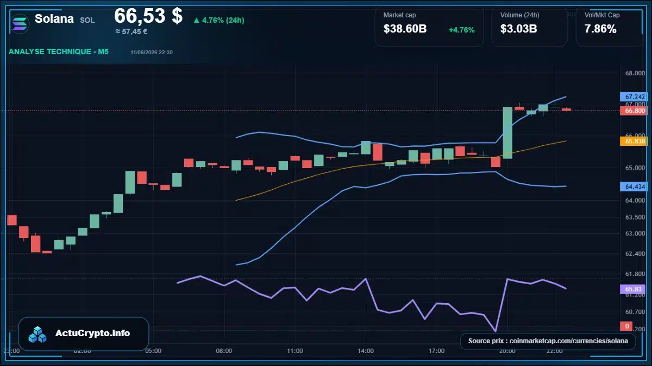Click the 7.86% ratio value
Screen dimensions: 652x366
coord(600,29)
